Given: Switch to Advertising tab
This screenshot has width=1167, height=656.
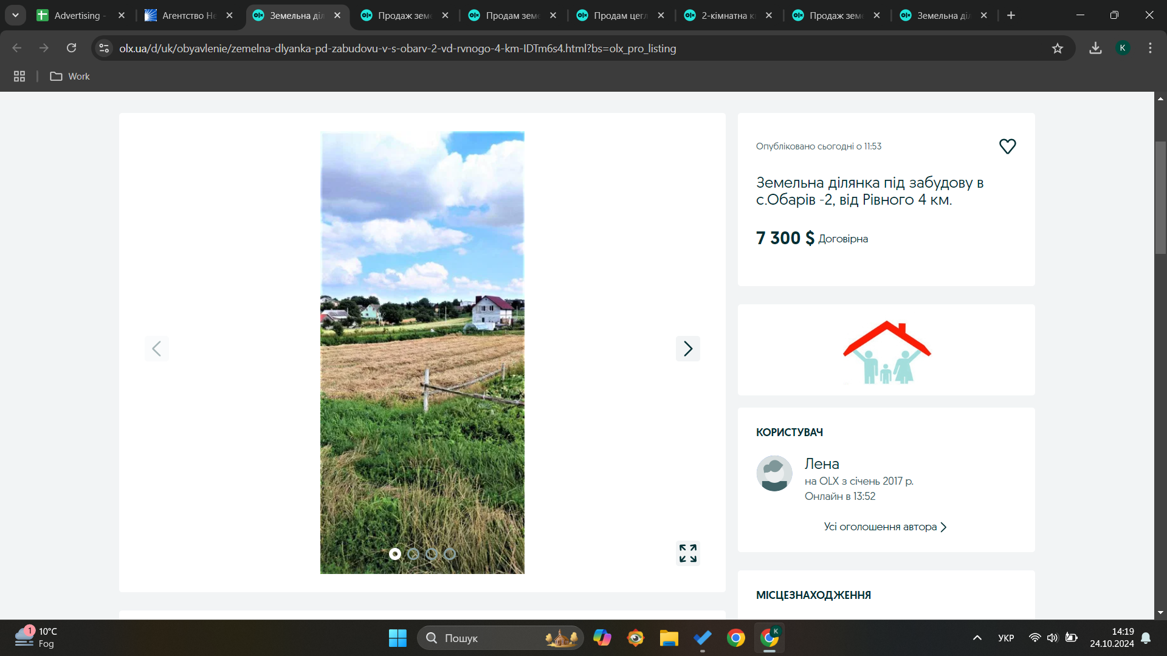Looking at the screenshot, I should 77,16.
